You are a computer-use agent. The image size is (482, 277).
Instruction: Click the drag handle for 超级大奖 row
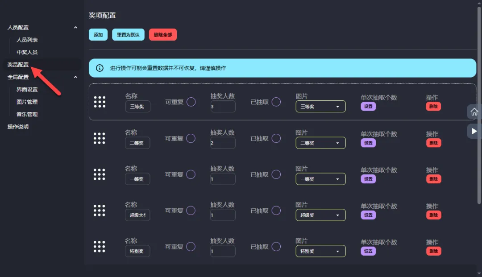pyautogui.click(x=100, y=211)
